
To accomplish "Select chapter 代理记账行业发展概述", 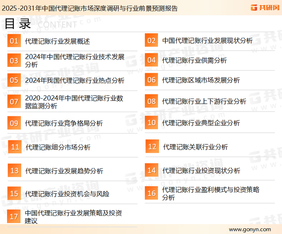I will click(58, 41).
